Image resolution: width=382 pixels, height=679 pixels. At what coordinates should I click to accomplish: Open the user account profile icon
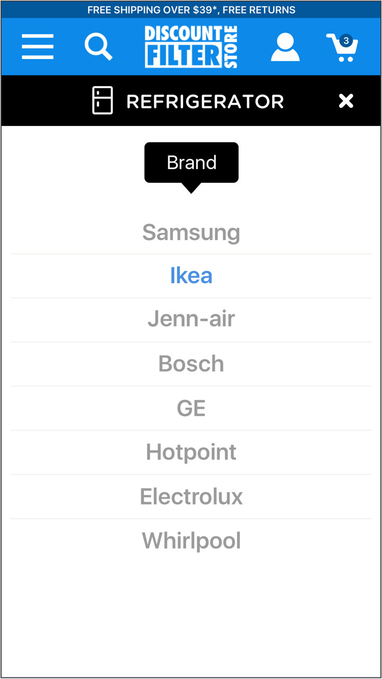pyautogui.click(x=285, y=47)
